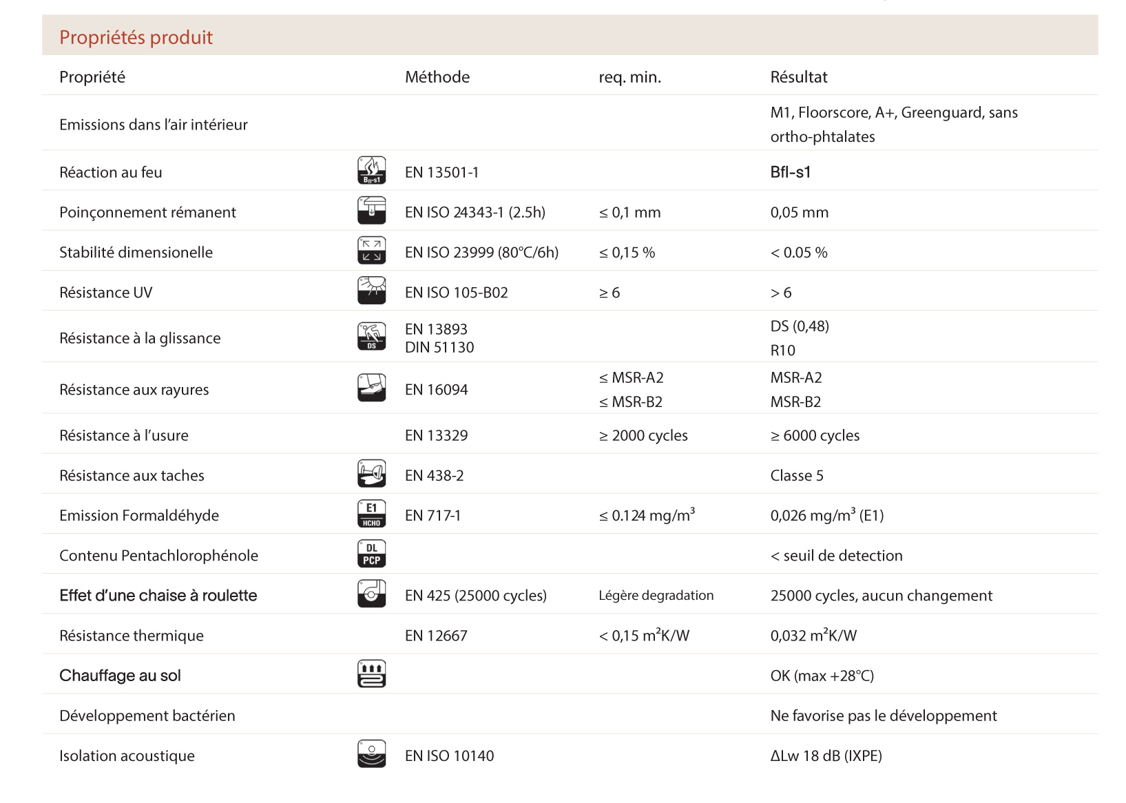Click the dimensional stability arrows icon
The height and width of the screenshot is (803, 1126).
point(371,251)
